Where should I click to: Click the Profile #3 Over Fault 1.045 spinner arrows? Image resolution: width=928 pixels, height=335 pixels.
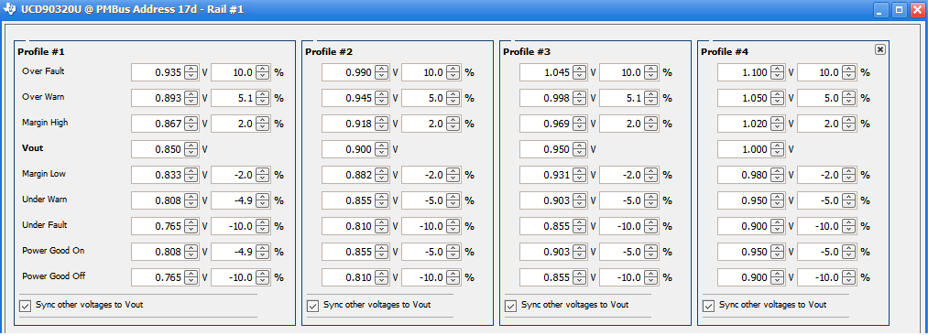[579, 72]
